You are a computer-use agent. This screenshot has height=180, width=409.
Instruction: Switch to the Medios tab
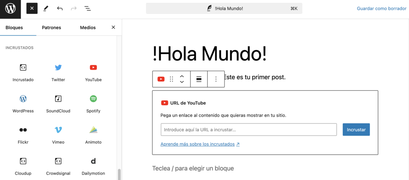pos(88,27)
